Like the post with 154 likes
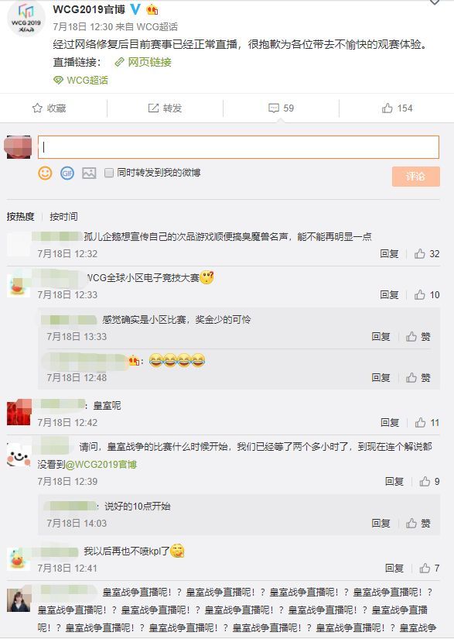Screen dimensions: 454x639 397,108
